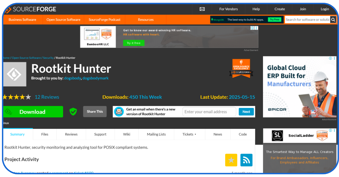This screenshot has width=339, height=177.
Task: Click the star rating icons
Action: click(17, 97)
